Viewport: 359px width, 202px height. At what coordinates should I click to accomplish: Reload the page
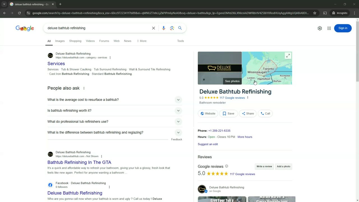tap(19, 13)
